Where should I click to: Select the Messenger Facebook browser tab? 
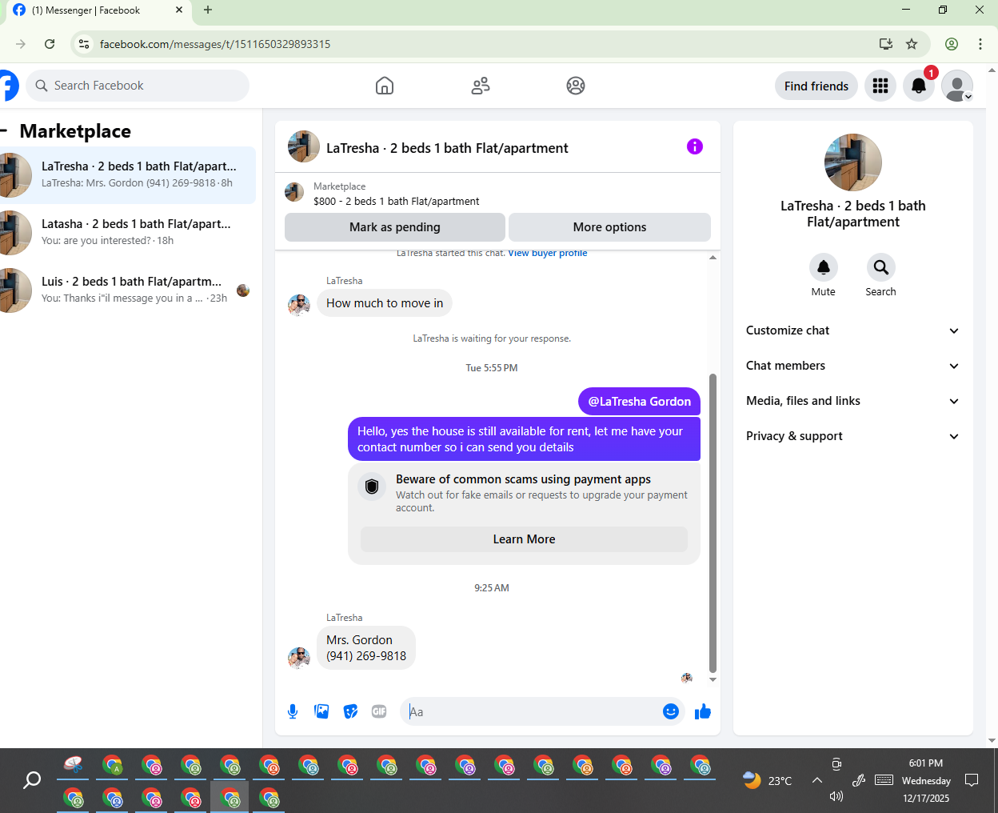click(x=96, y=11)
